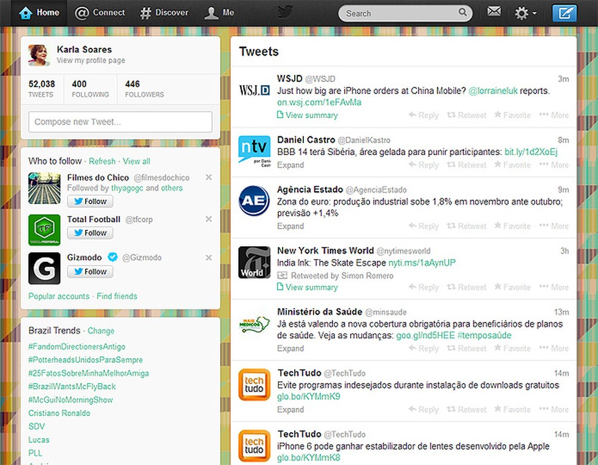This screenshot has height=465, width=598.
Task: Open the Discover tab
Action: 164,13
